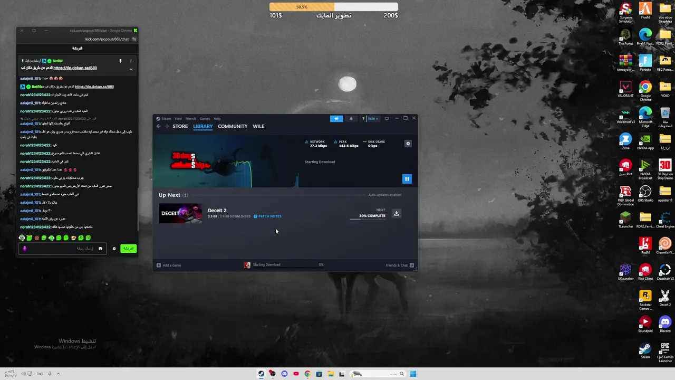Click the Deceit 2 download-now arrow icon
Screen dimensions: 675x380
tap(396, 213)
